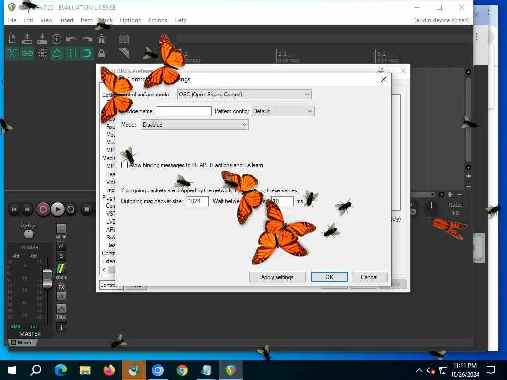The width and height of the screenshot is (507, 380).
Task: Click Outgoing max packet size field
Action: (198, 201)
